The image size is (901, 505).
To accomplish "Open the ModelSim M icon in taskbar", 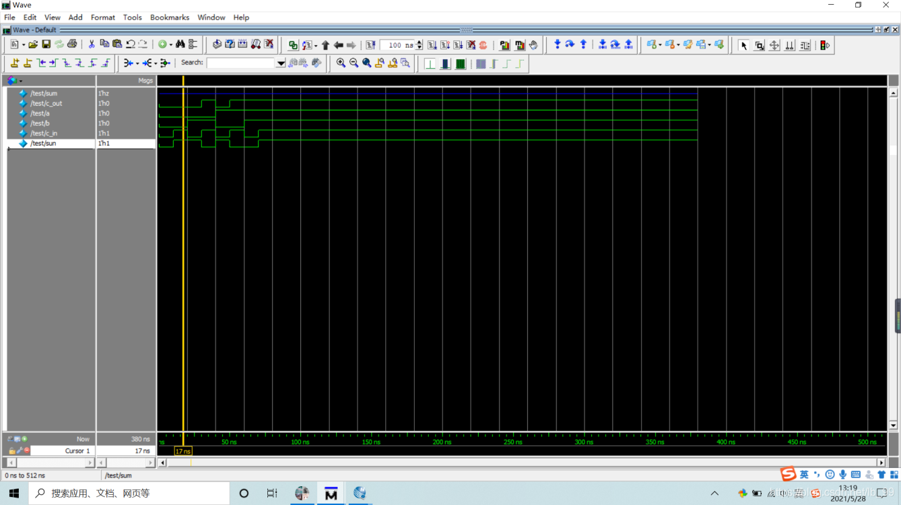I will (x=331, y=494).
